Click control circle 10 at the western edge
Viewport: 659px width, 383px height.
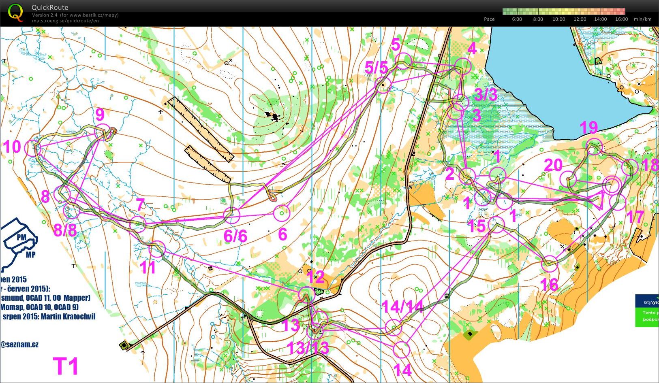33,148
